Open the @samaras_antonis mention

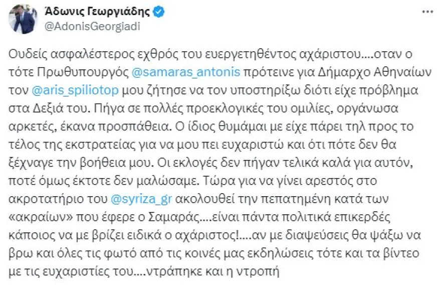[186, 72]
